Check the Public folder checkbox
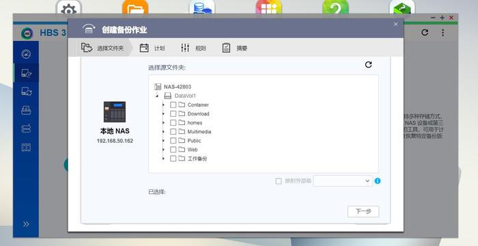Viewport: 478px width, 246px height. click(173, 140)
